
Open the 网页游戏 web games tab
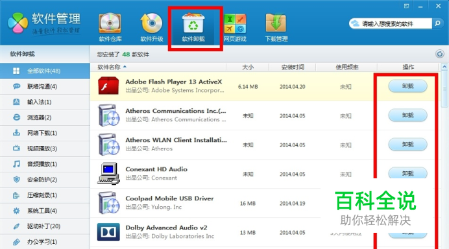235,27
